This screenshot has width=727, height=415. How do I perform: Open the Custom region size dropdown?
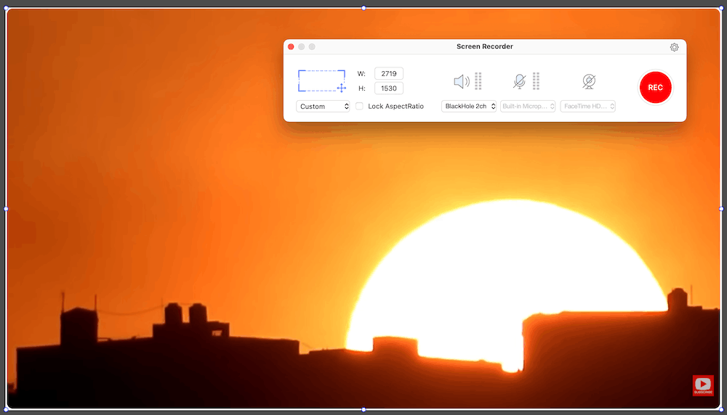coord(323,107)
